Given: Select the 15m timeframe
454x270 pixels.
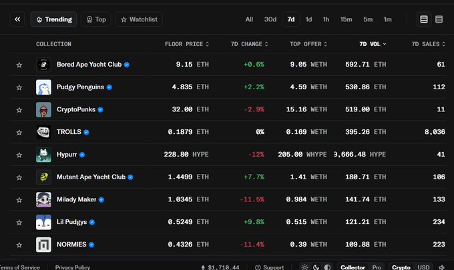Looking at the screenshot, I should 347,19.
